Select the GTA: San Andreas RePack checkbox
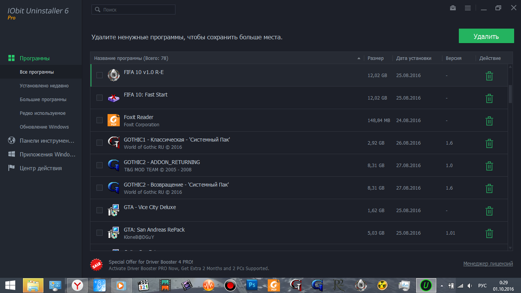This screenshot has height=293, width=521. 100,233
